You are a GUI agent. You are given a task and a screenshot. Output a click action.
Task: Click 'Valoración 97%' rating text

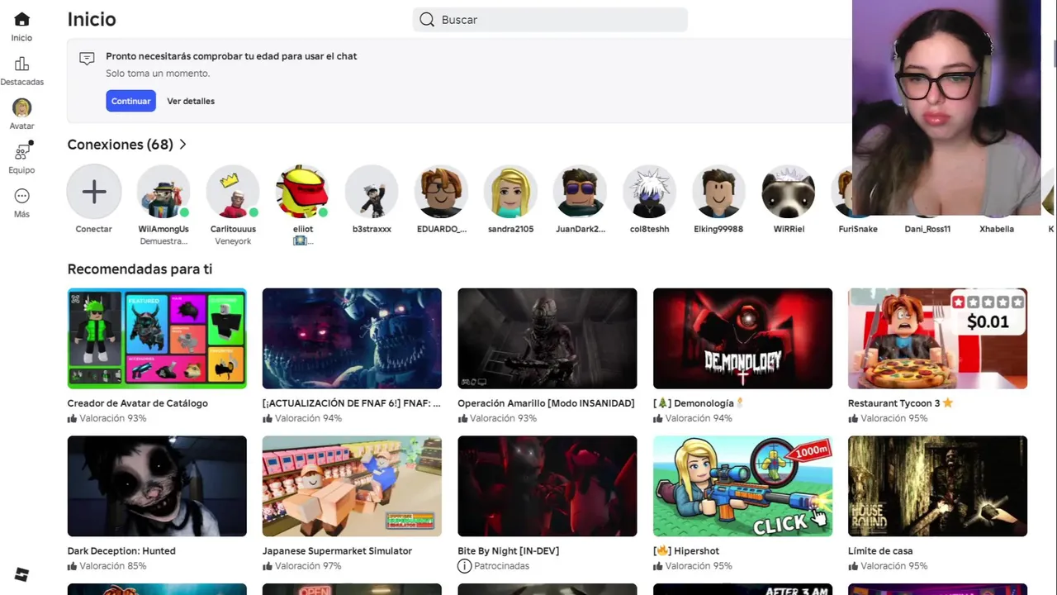click(308, 566)
